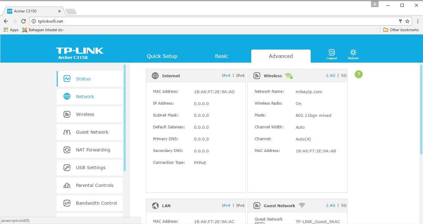423x224 pixels.
Task: Click the TP-LINK logo
Action: (x=79, y=51)
